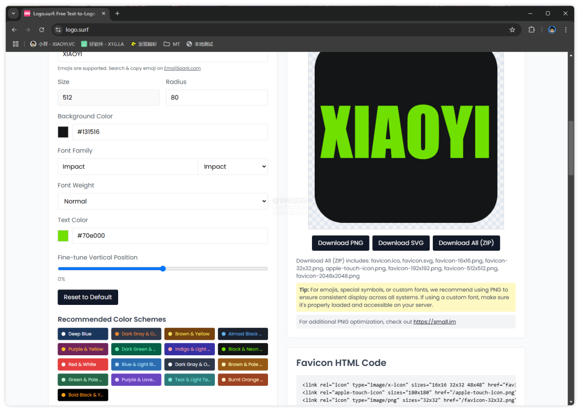Open the 本地测试 bookmark

click(200, 44)
